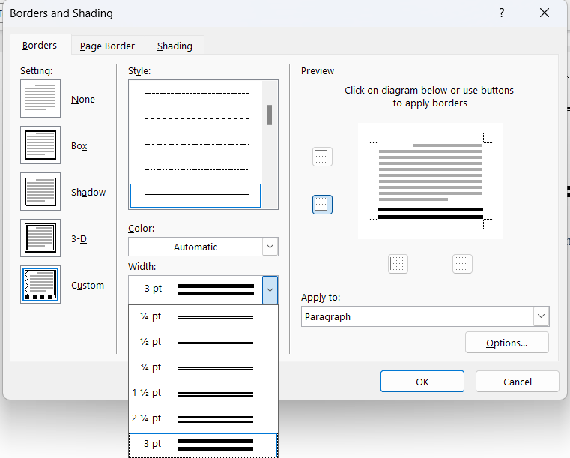Choose the Box border setting icon

(40, 145)
